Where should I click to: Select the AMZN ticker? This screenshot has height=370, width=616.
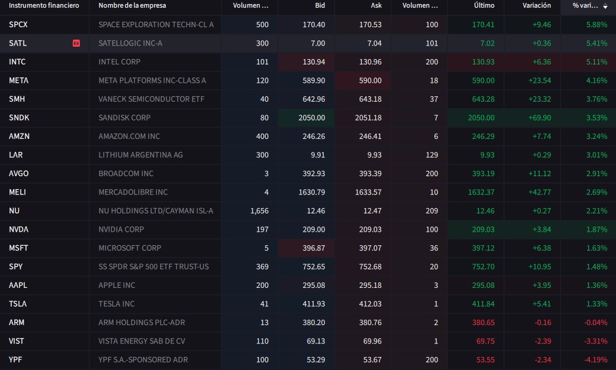click(19, 136)
